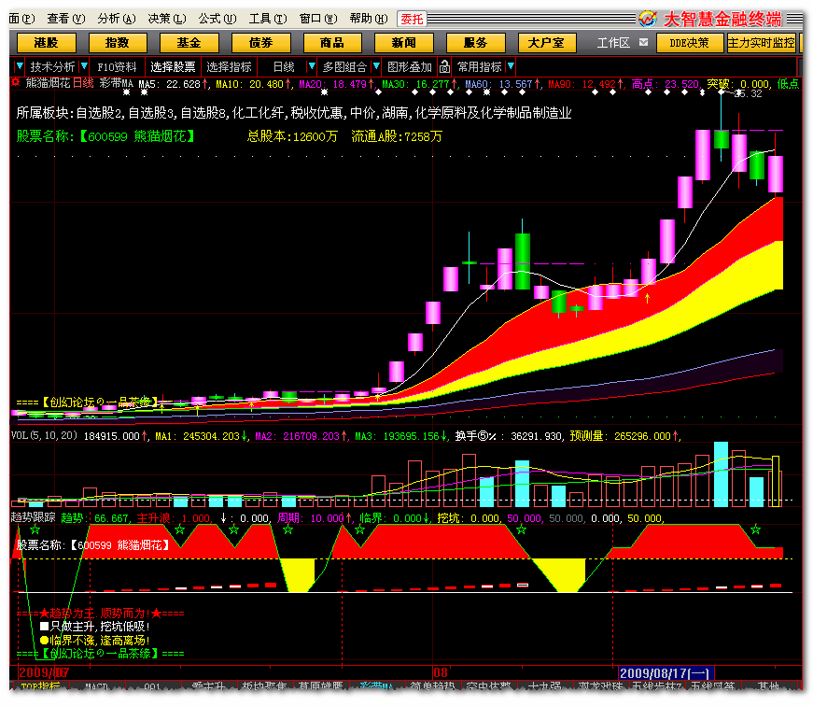The width and height of the screenshot is (813, 706).
Task: Click the VOL(5,10,20) indicator label
Action: [x=45, y=435]
